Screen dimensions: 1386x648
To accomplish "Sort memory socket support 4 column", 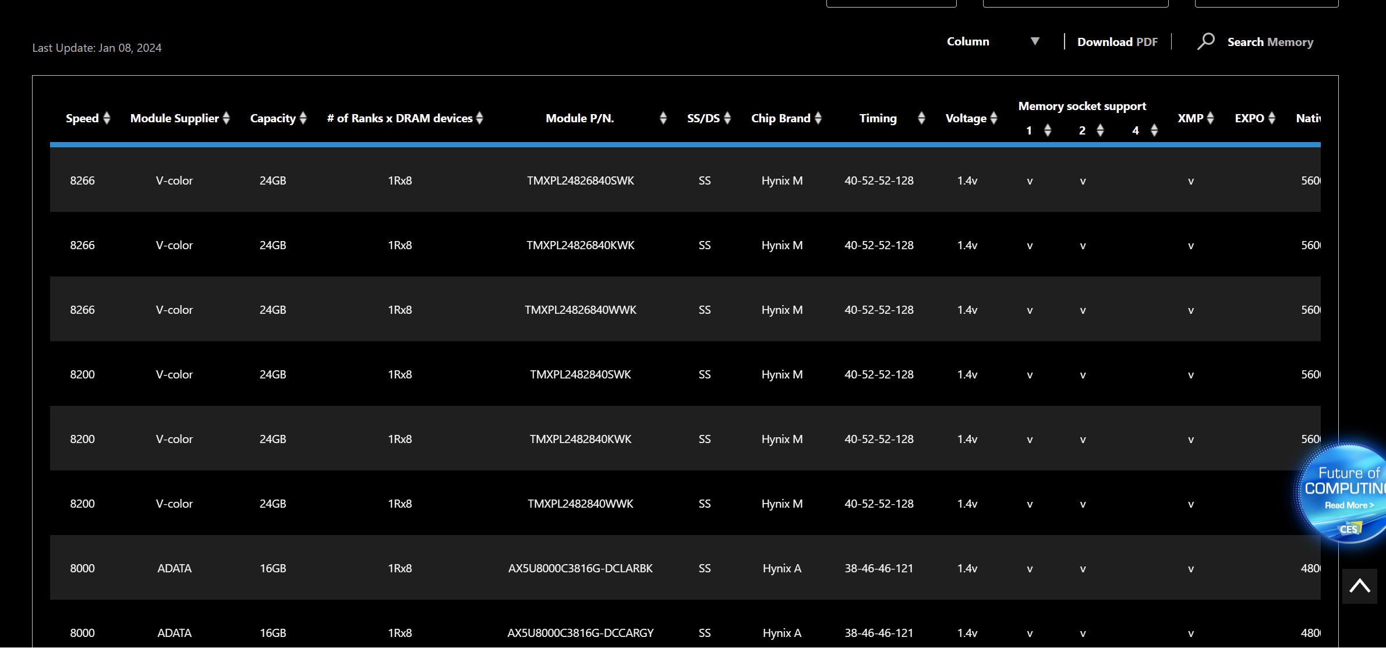I will 1154,130.
